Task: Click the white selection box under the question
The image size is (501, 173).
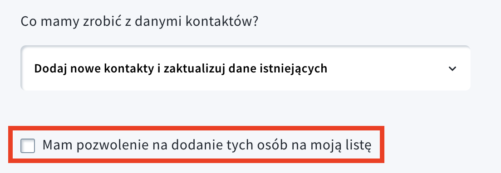Action: coord(246,68)
